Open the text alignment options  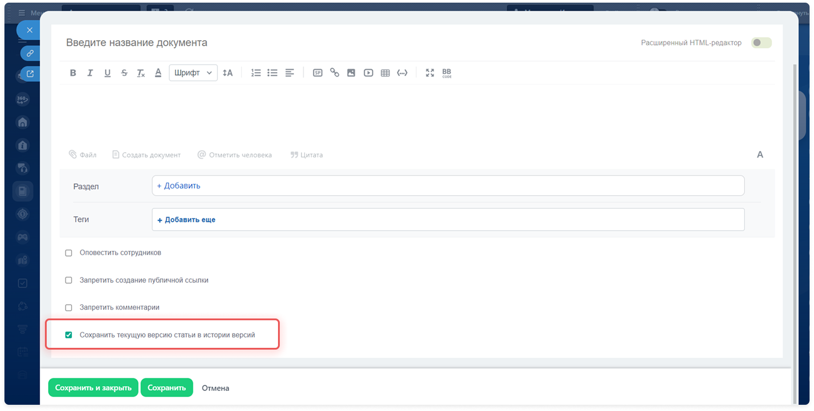tap(290, 73)
